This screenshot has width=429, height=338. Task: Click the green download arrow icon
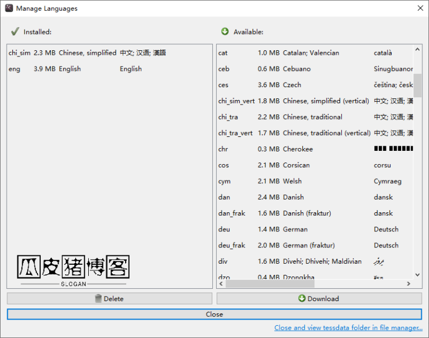(302, 299)
